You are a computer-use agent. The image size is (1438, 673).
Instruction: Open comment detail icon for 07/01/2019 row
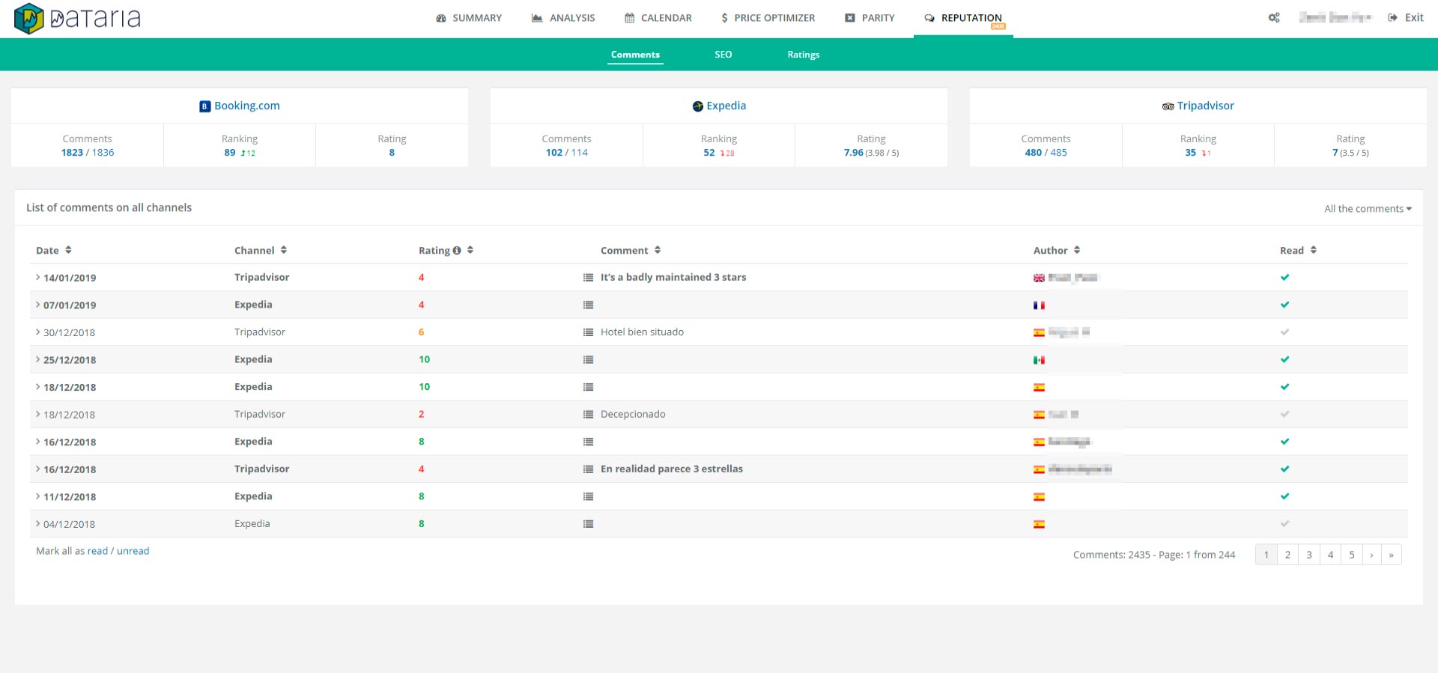pyautogui.click(x=589, y=305)
